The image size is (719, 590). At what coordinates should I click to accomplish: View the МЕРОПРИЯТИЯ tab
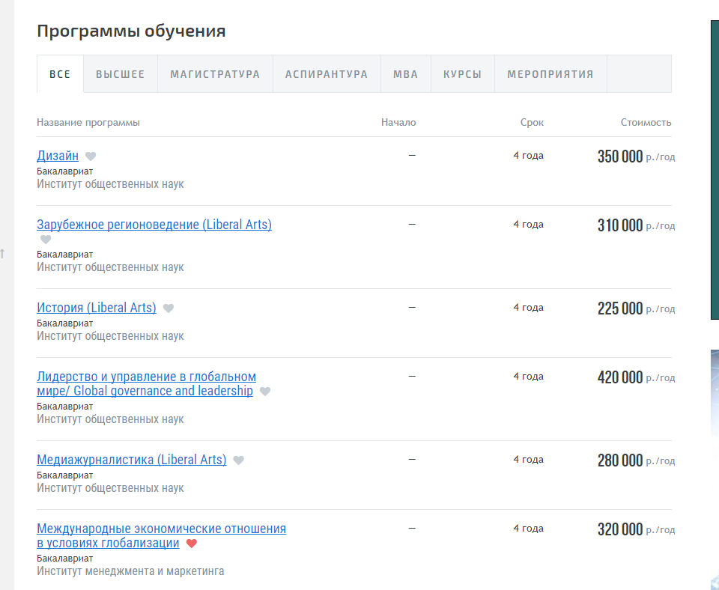pos(550,74)
